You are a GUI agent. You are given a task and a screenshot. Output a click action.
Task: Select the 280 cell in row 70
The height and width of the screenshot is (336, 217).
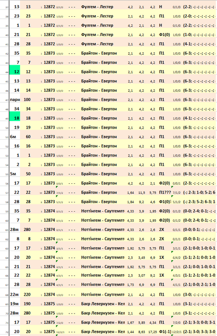27,313
